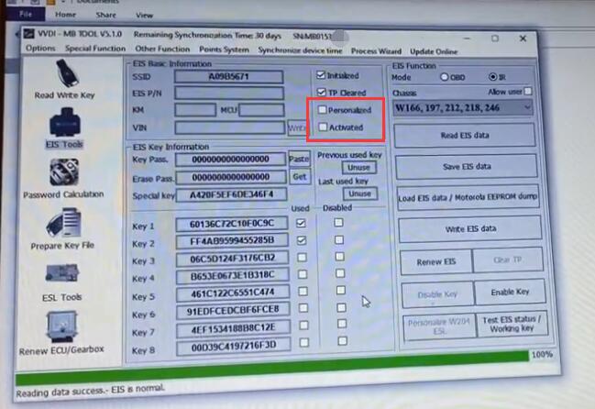The height and width of the screenshot is (409, 595).
Task: Click the Get erase password button
Action: [299, 176]
